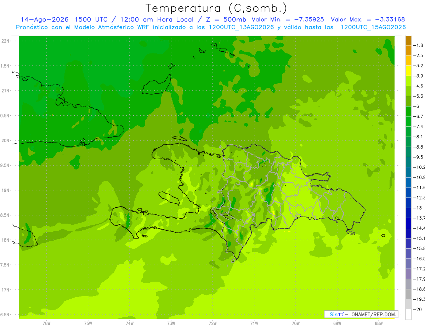Click the '75W' longitude axis label
This screenshot has width=425, height=328.
[x=88, y=323]
